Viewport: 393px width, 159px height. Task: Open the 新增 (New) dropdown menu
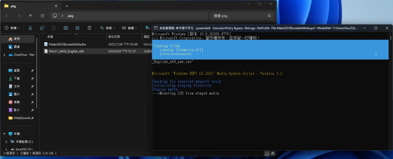pos(12,28)
